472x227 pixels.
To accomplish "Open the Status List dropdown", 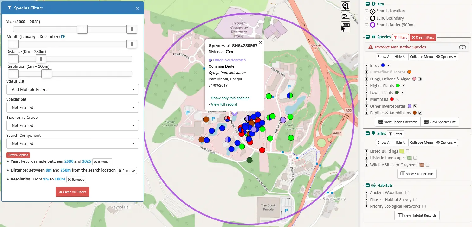I will pos(72,89).
